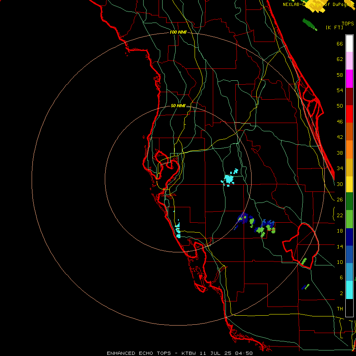
Task: Click the large cyan echo inside the 50 NMI ring
Action: (x=229, y=179)
